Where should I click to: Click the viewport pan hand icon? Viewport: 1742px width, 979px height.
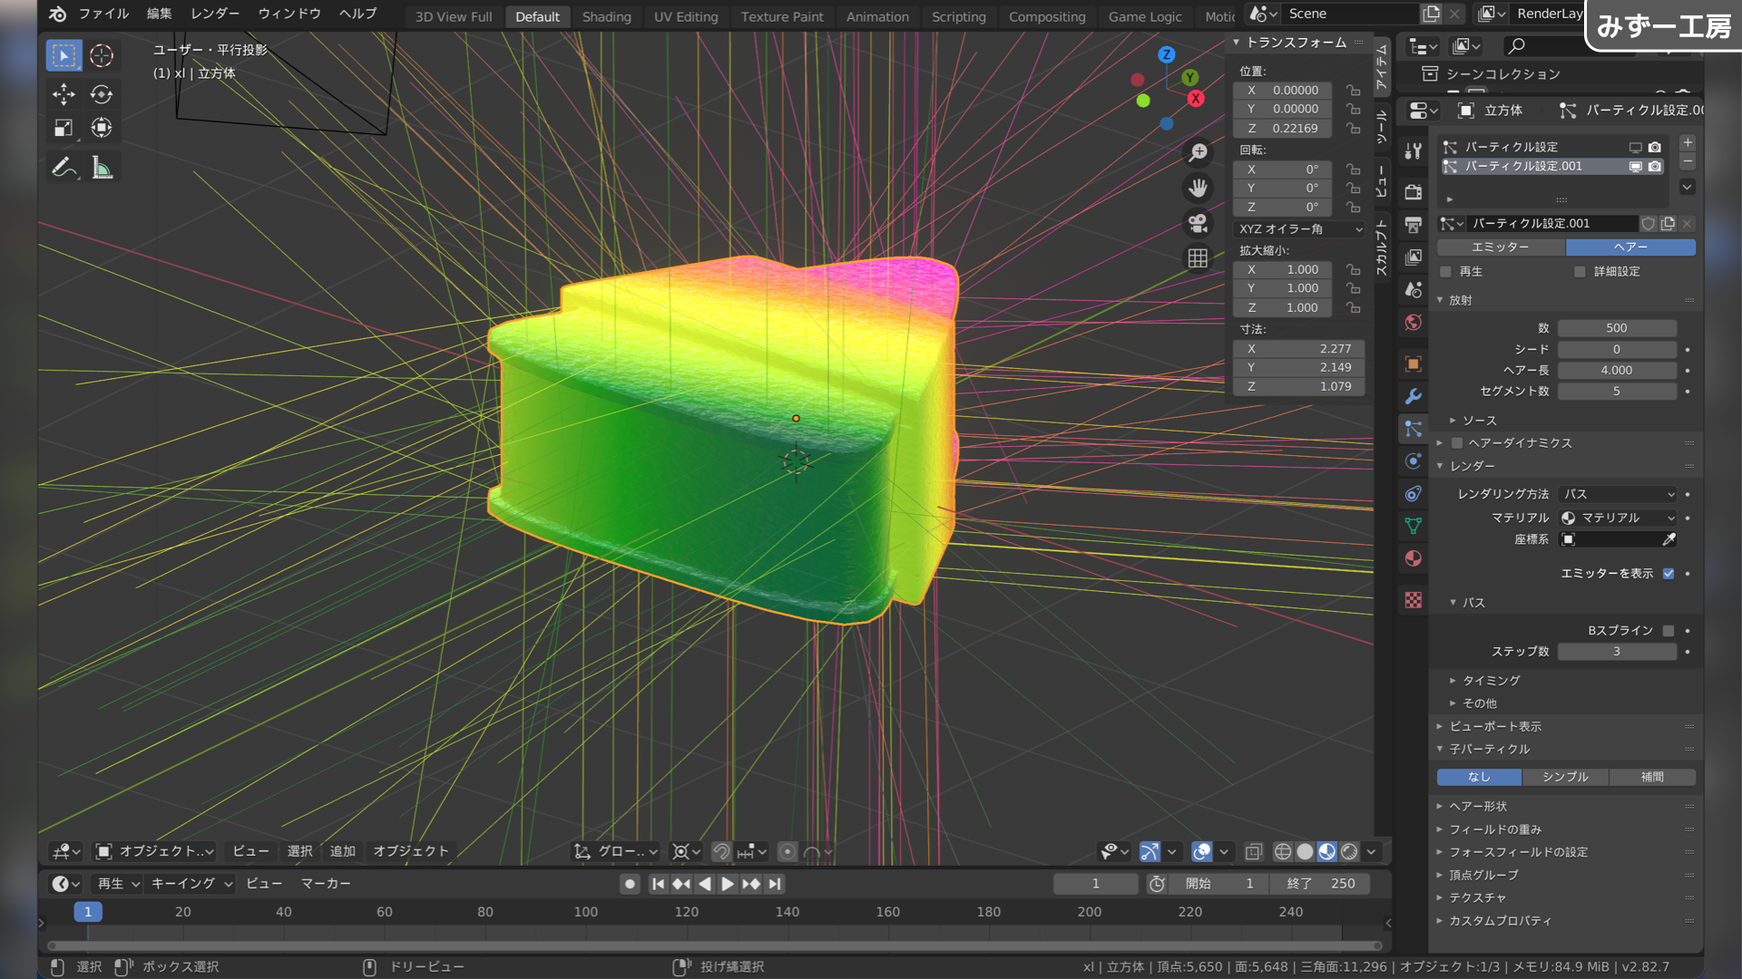[x=1198, y=188]
